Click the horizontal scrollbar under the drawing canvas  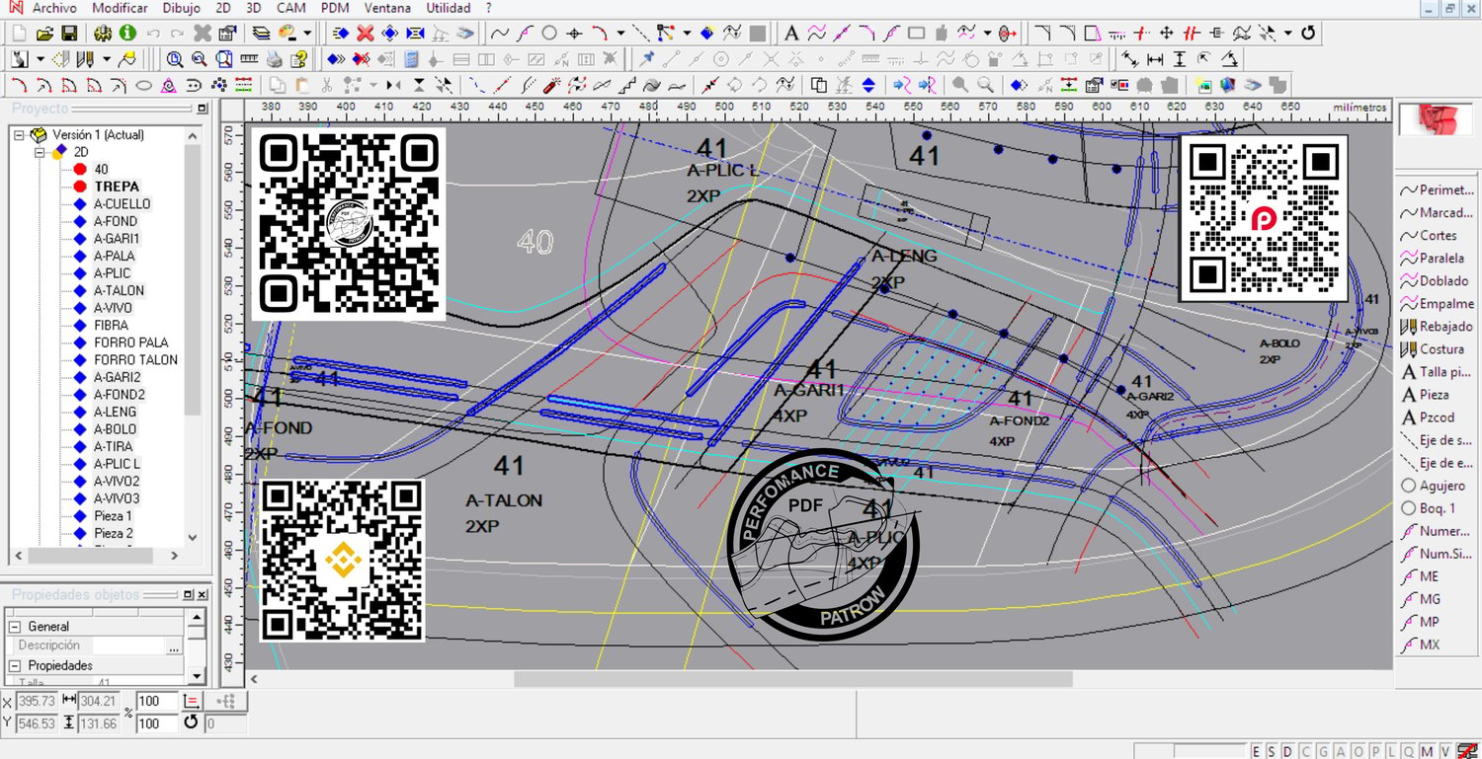tap(792, 679)
